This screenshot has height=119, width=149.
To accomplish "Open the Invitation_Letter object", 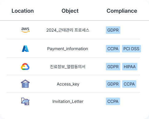I will click(68, 101).
